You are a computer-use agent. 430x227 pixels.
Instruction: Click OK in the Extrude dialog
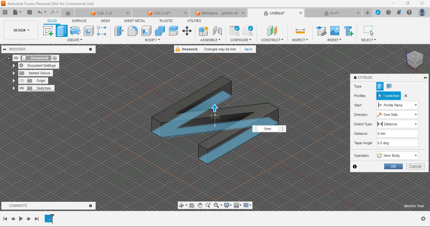click(x=393, y=167)
